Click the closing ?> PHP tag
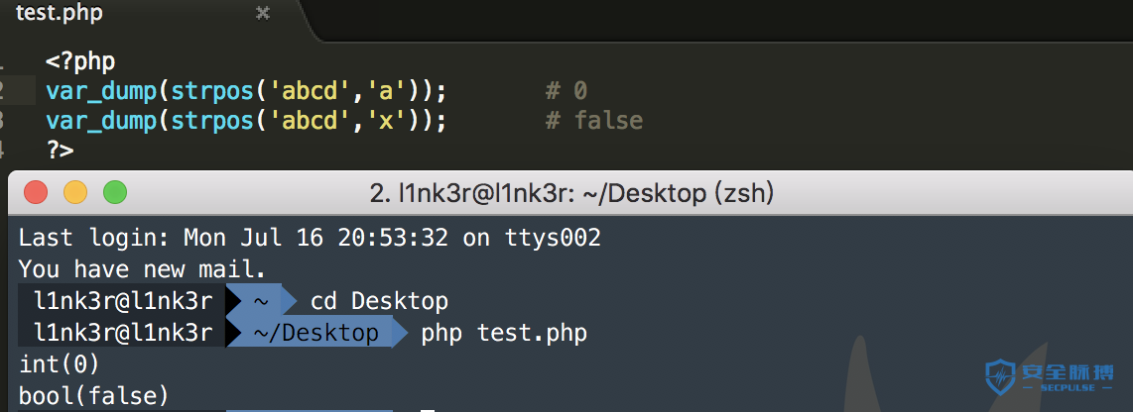 60,151
